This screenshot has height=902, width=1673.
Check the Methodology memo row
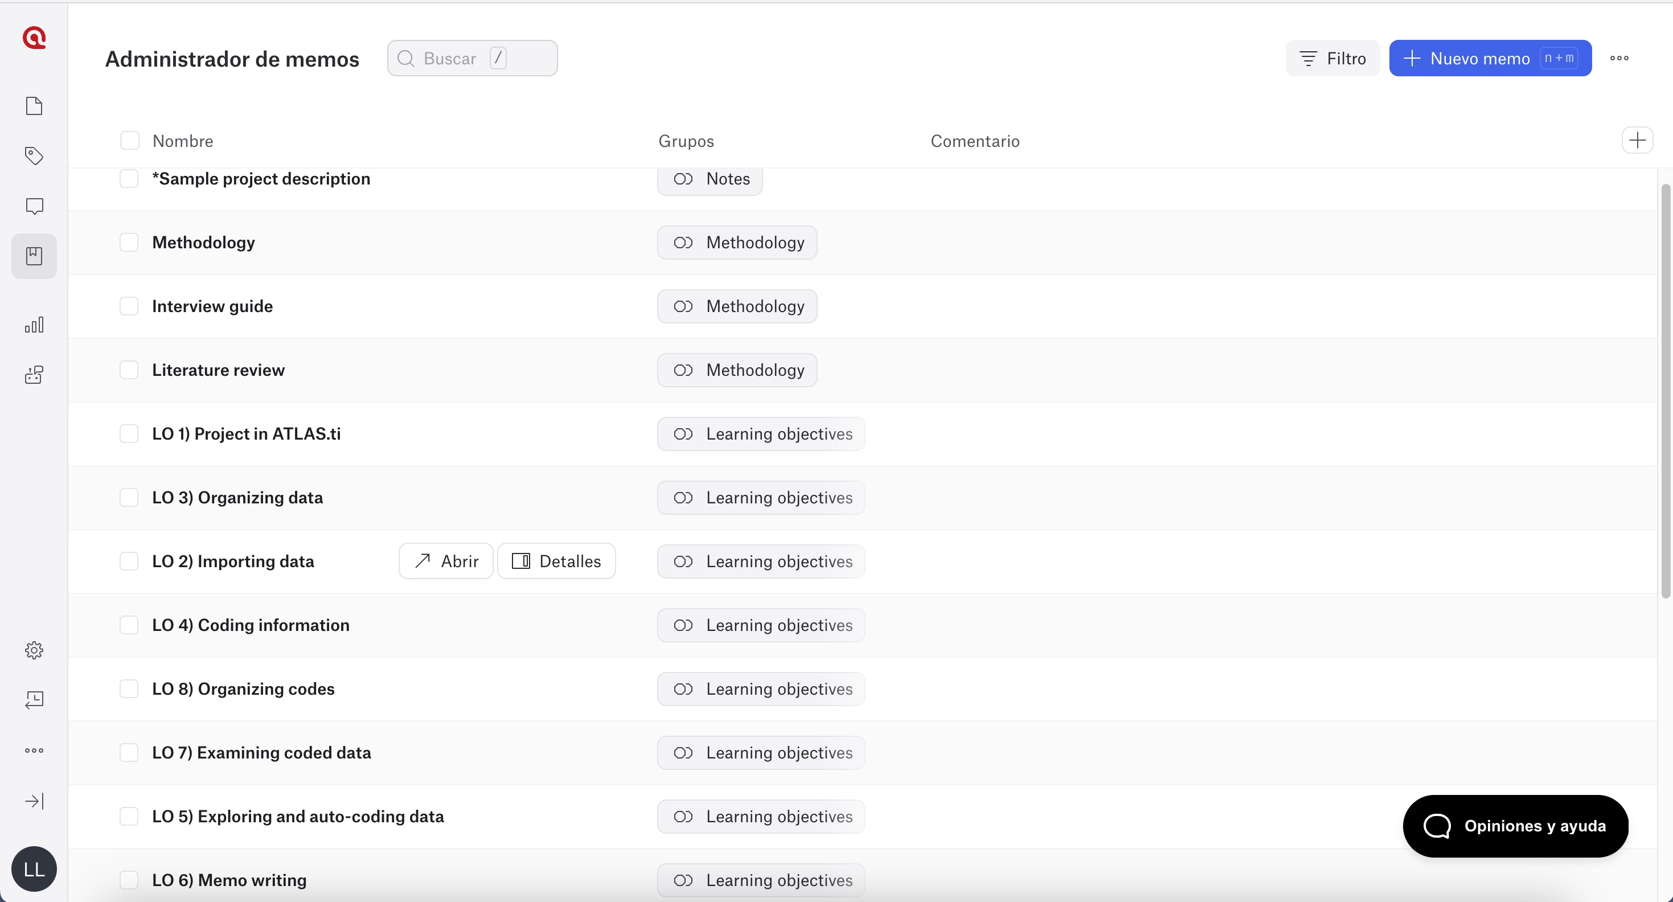(x=129, y=242)
